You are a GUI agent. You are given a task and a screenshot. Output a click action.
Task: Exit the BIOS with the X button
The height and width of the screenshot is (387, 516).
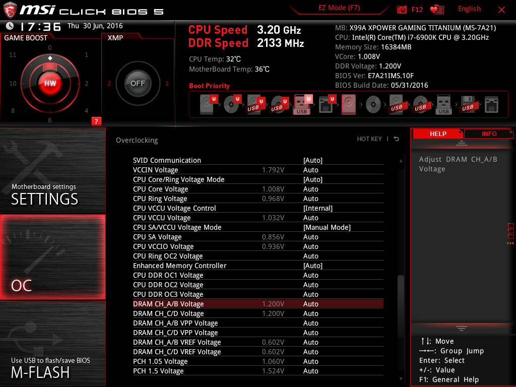point(501,10)
